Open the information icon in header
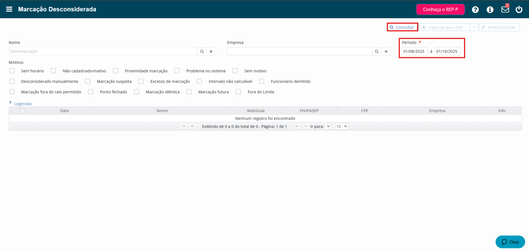This screenshot has width=529, height=251. 490,10
